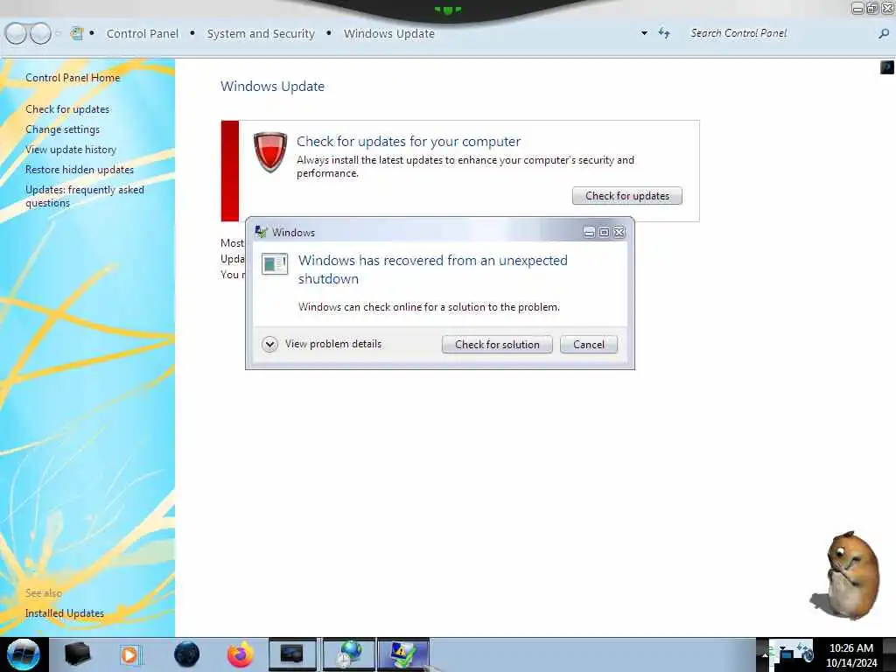The height and width of the screenshot is (672, 896).
Task: Open the Change settings link
Action: coord(62,129)
